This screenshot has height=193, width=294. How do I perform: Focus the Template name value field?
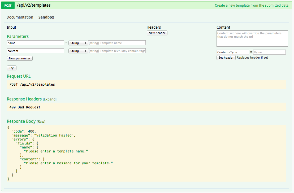pyautogui.click(x=117, y=43)
